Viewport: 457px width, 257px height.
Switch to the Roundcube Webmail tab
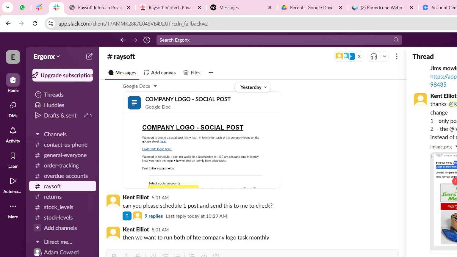coord(382,7)
